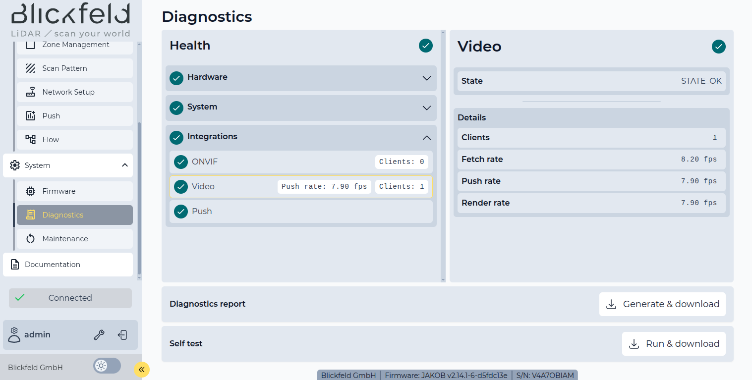Click the Scan Pattern striped icon

point(31,68)
